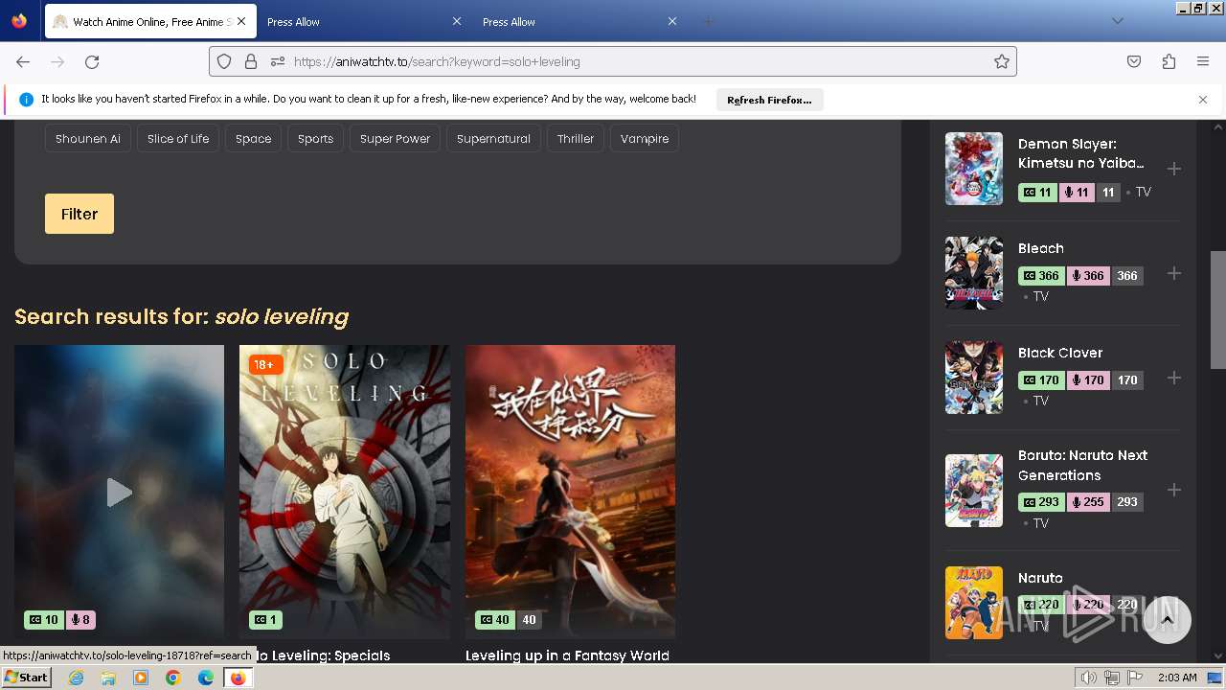
Task: Open File Explorer from taskbar
Action: click(108, 678)
